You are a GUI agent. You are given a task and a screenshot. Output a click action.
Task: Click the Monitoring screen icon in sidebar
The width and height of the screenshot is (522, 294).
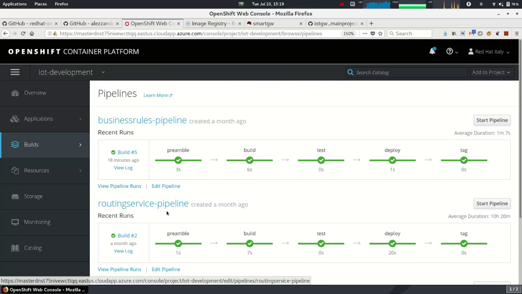tap(15, 223)
